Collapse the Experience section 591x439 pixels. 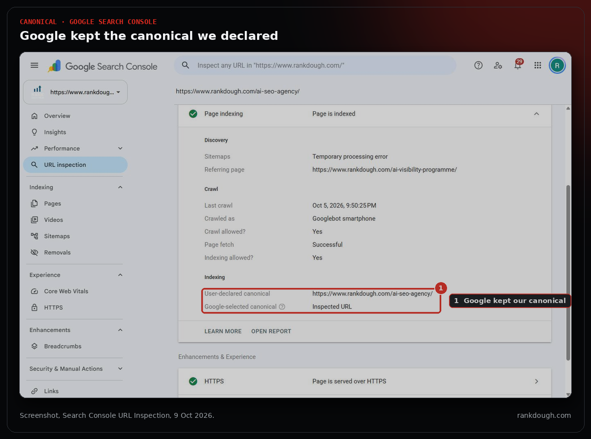click(x=120, y=275)
